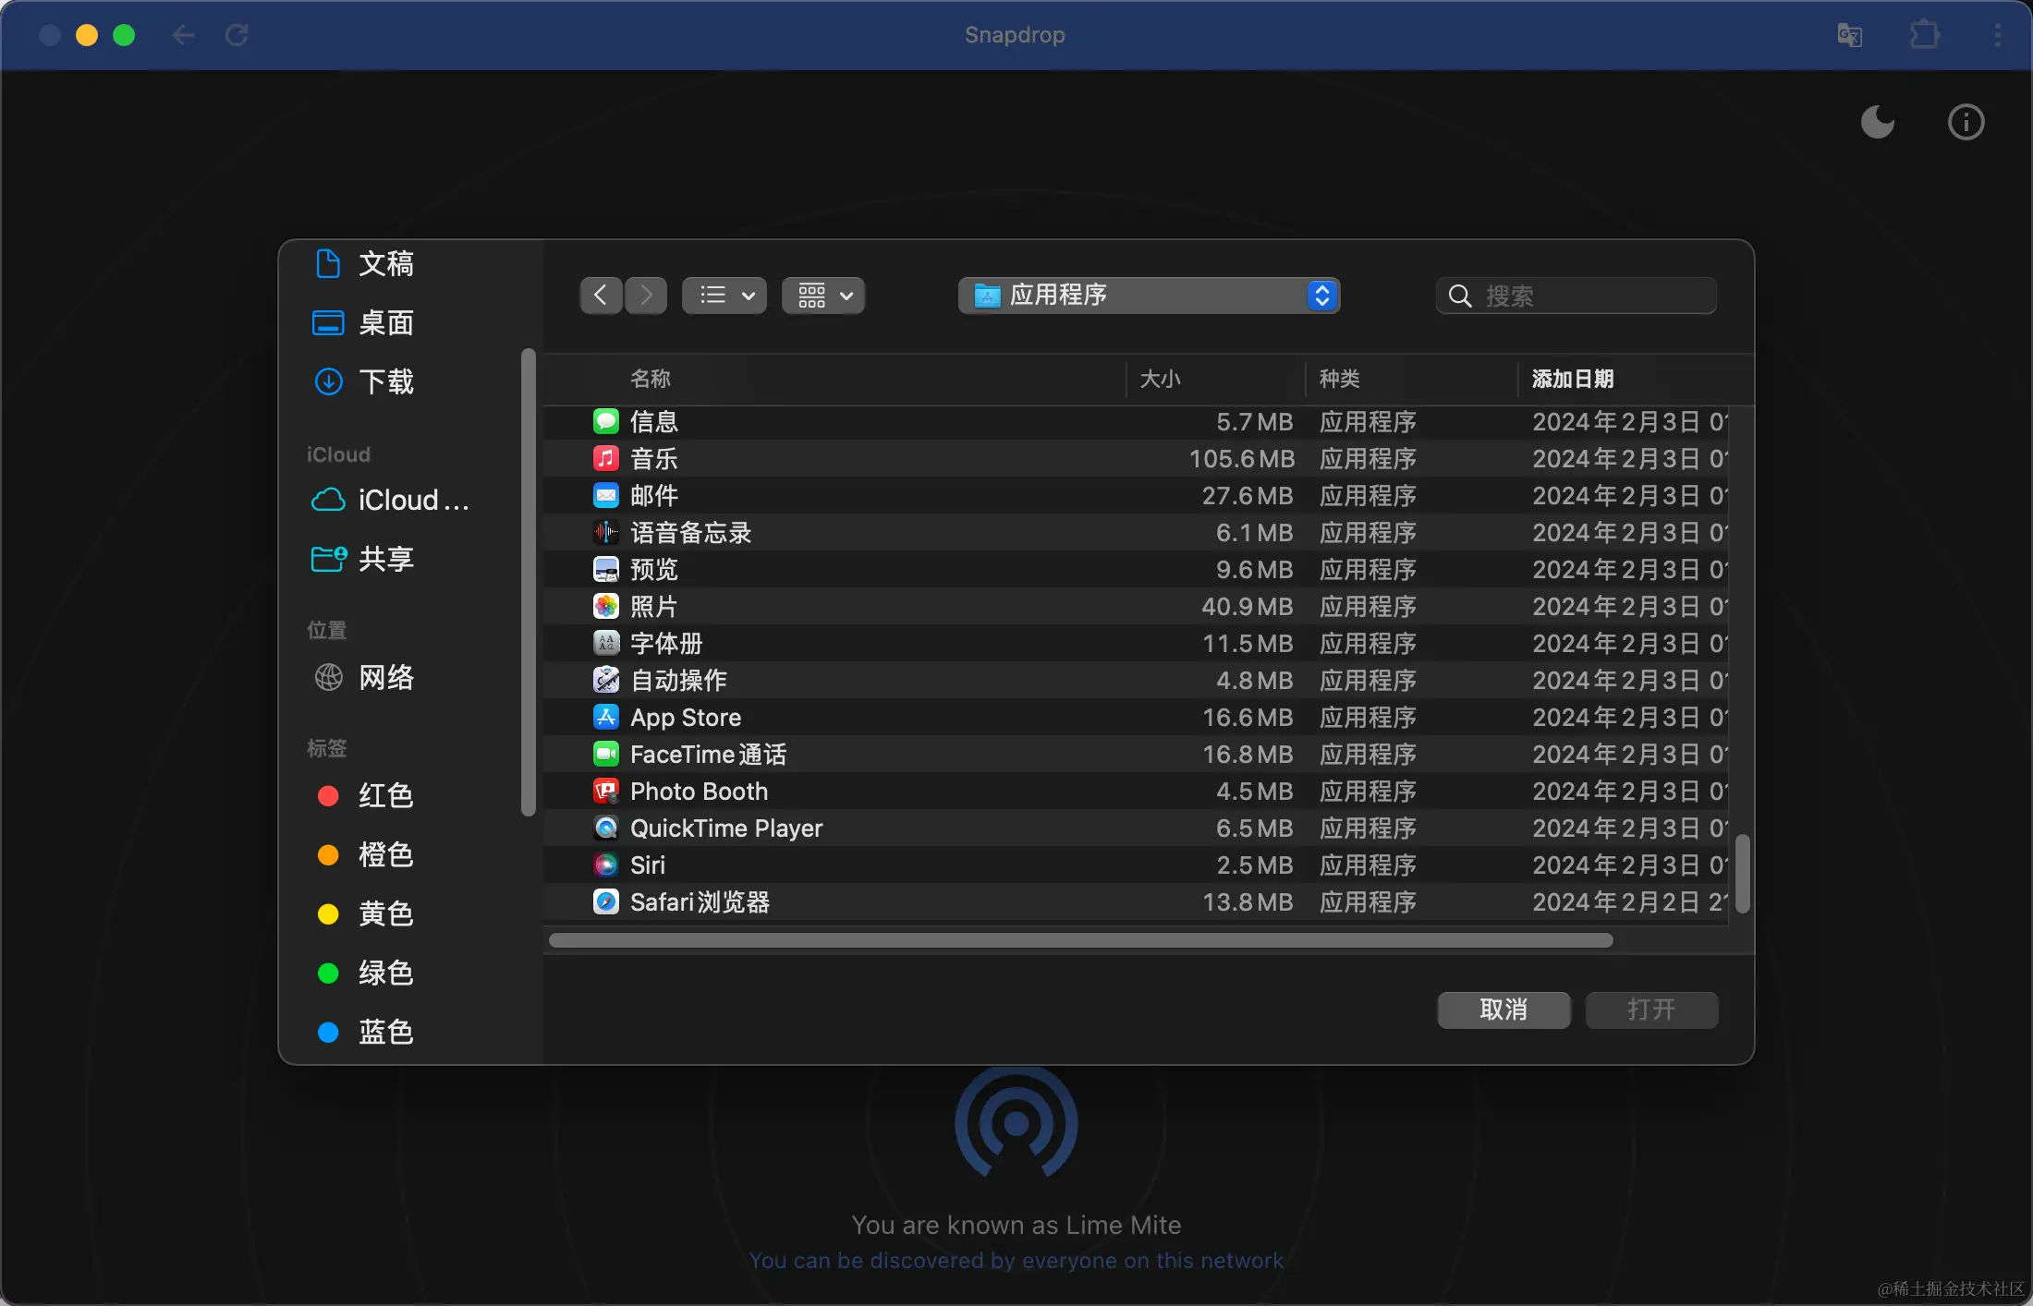Sort by the 大小 column header
Screen dimensions: 2033x1306
(1160, 379)
